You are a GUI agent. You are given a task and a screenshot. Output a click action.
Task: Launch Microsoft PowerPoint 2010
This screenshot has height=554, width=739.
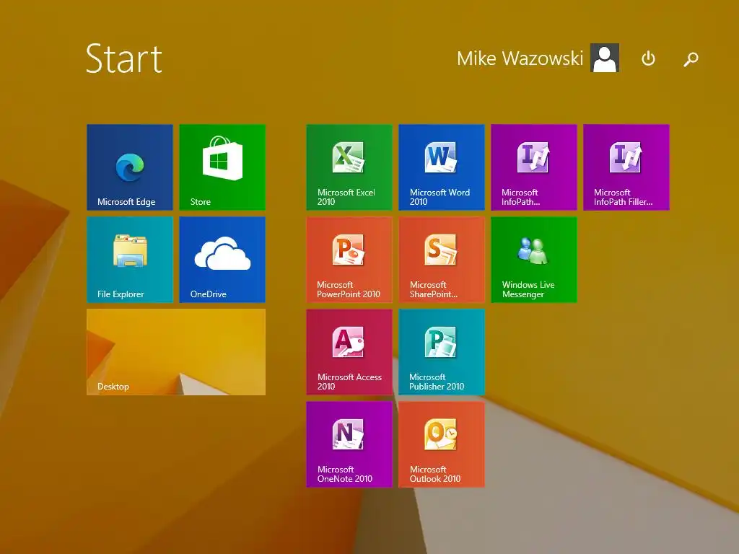click(349, 260)
